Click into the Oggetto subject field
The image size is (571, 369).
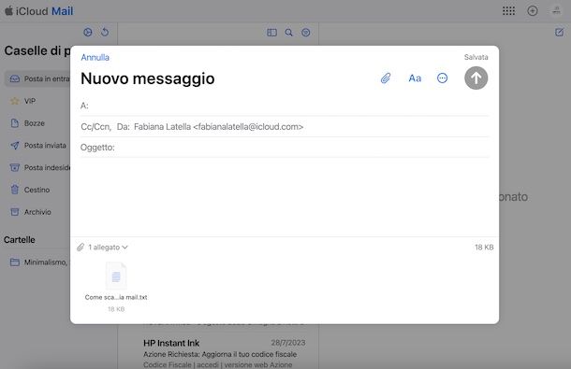[x=285, y=148]
